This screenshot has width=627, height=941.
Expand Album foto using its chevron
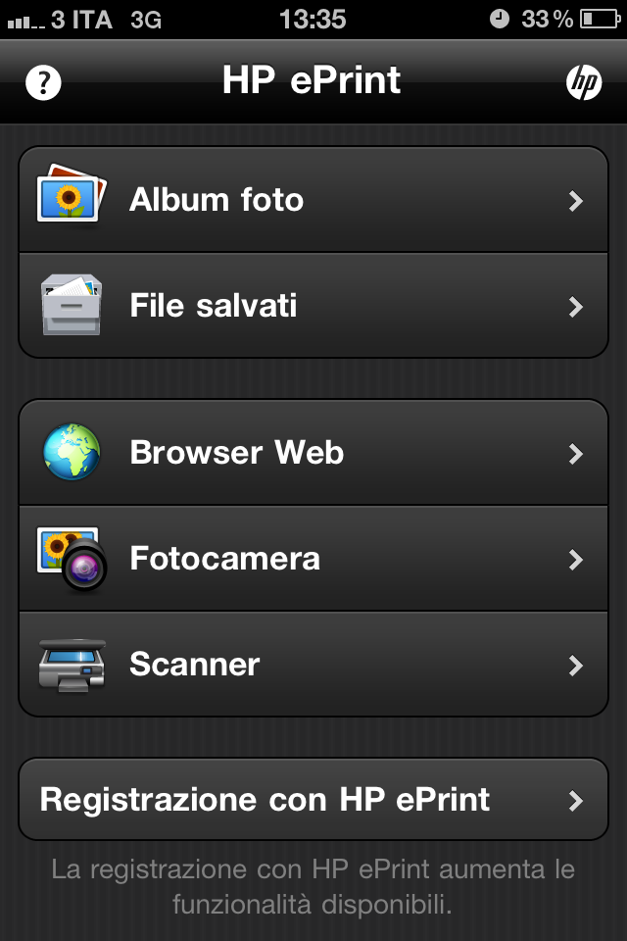pyautogui.click(x=576, y=201)
